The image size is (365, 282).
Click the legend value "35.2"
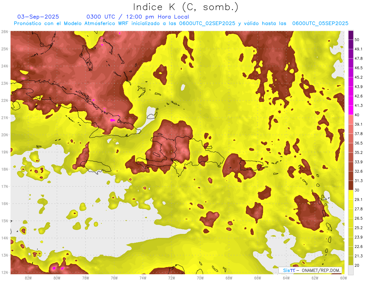point(359,152)
